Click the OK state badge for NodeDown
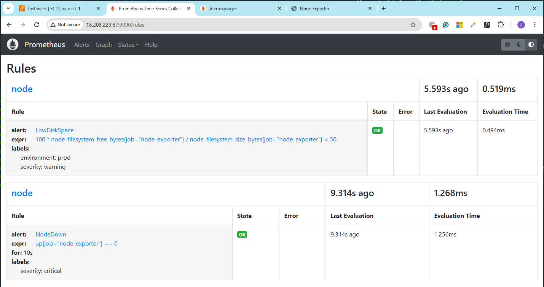 [x=242, y=235]
